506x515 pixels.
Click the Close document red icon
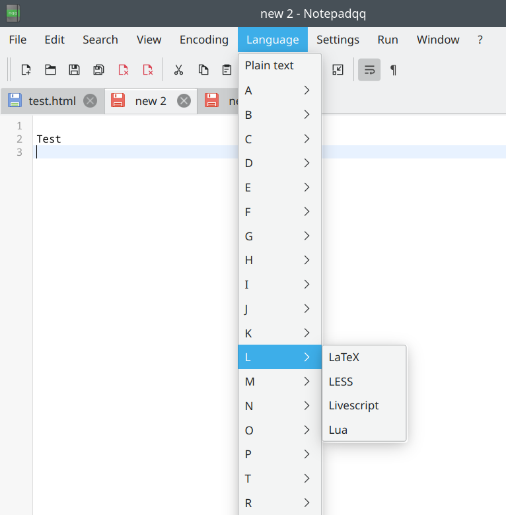[124, 70]
